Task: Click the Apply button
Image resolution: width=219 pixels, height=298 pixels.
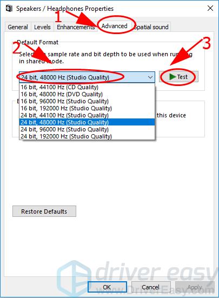Action: [195, 287]
